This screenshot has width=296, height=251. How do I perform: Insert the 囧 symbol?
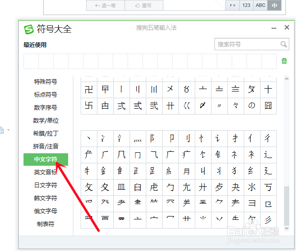268,106
